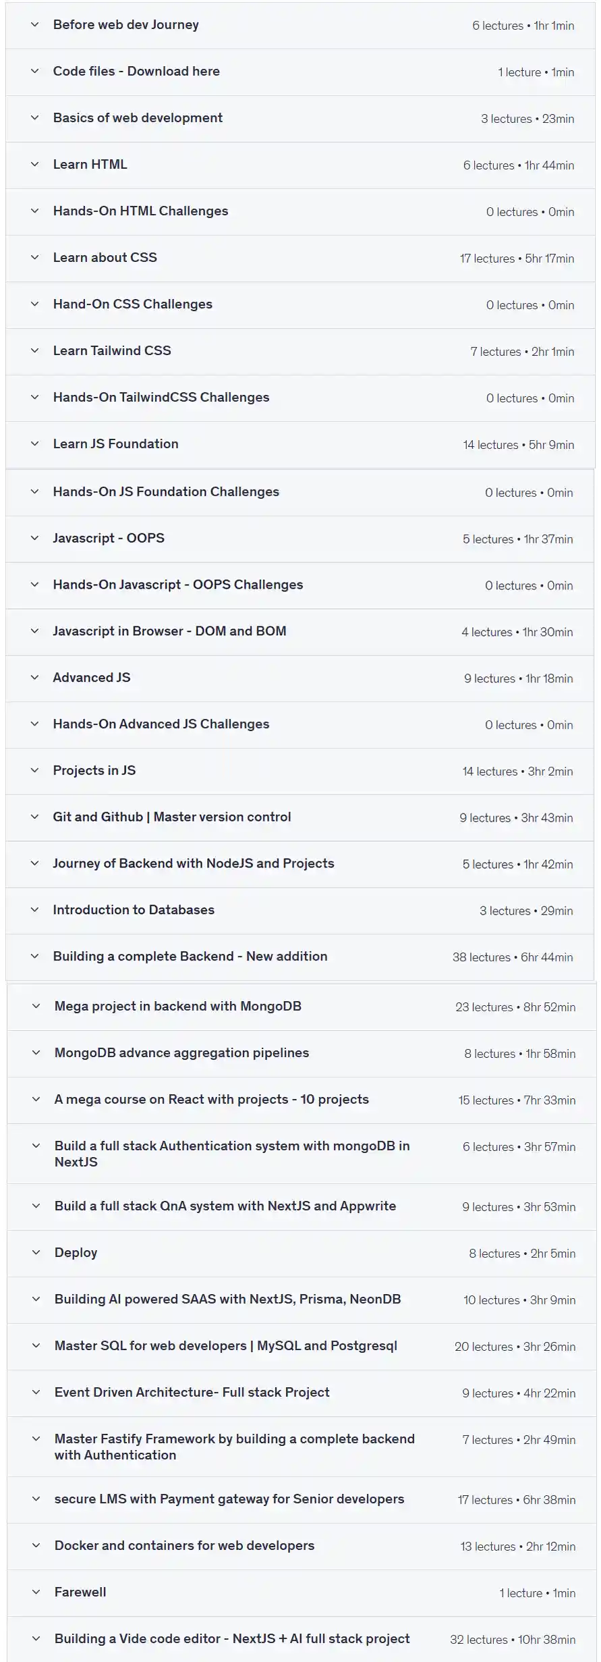Image resolution: width=601 pixels, height=1662 pixels.
Task: Click the chevron beside Farewell
Action: tap(36, 1591)
